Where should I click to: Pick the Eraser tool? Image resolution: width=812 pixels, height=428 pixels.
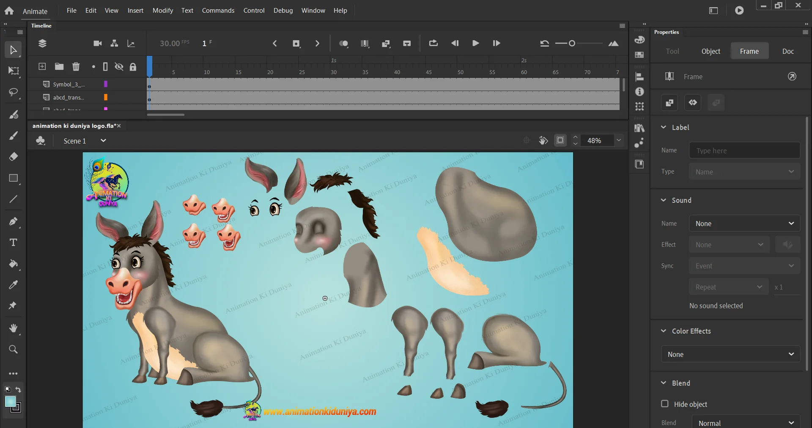pyautogui.click(x=13, y=157)
